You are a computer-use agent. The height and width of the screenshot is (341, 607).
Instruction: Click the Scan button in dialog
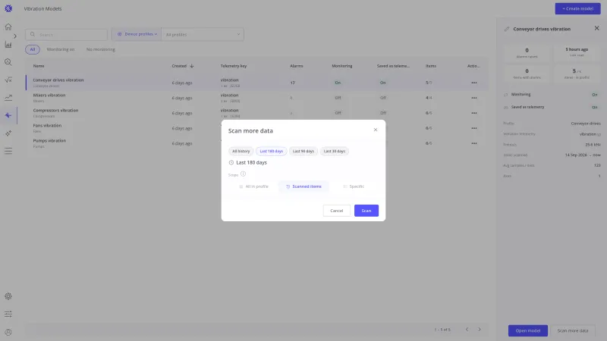pos(366,211)
